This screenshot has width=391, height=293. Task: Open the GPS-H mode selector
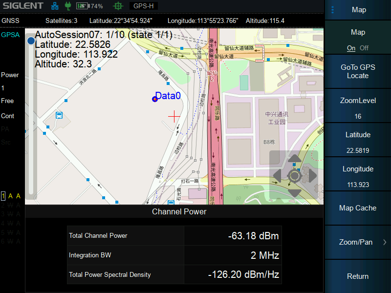click(144, 6)
